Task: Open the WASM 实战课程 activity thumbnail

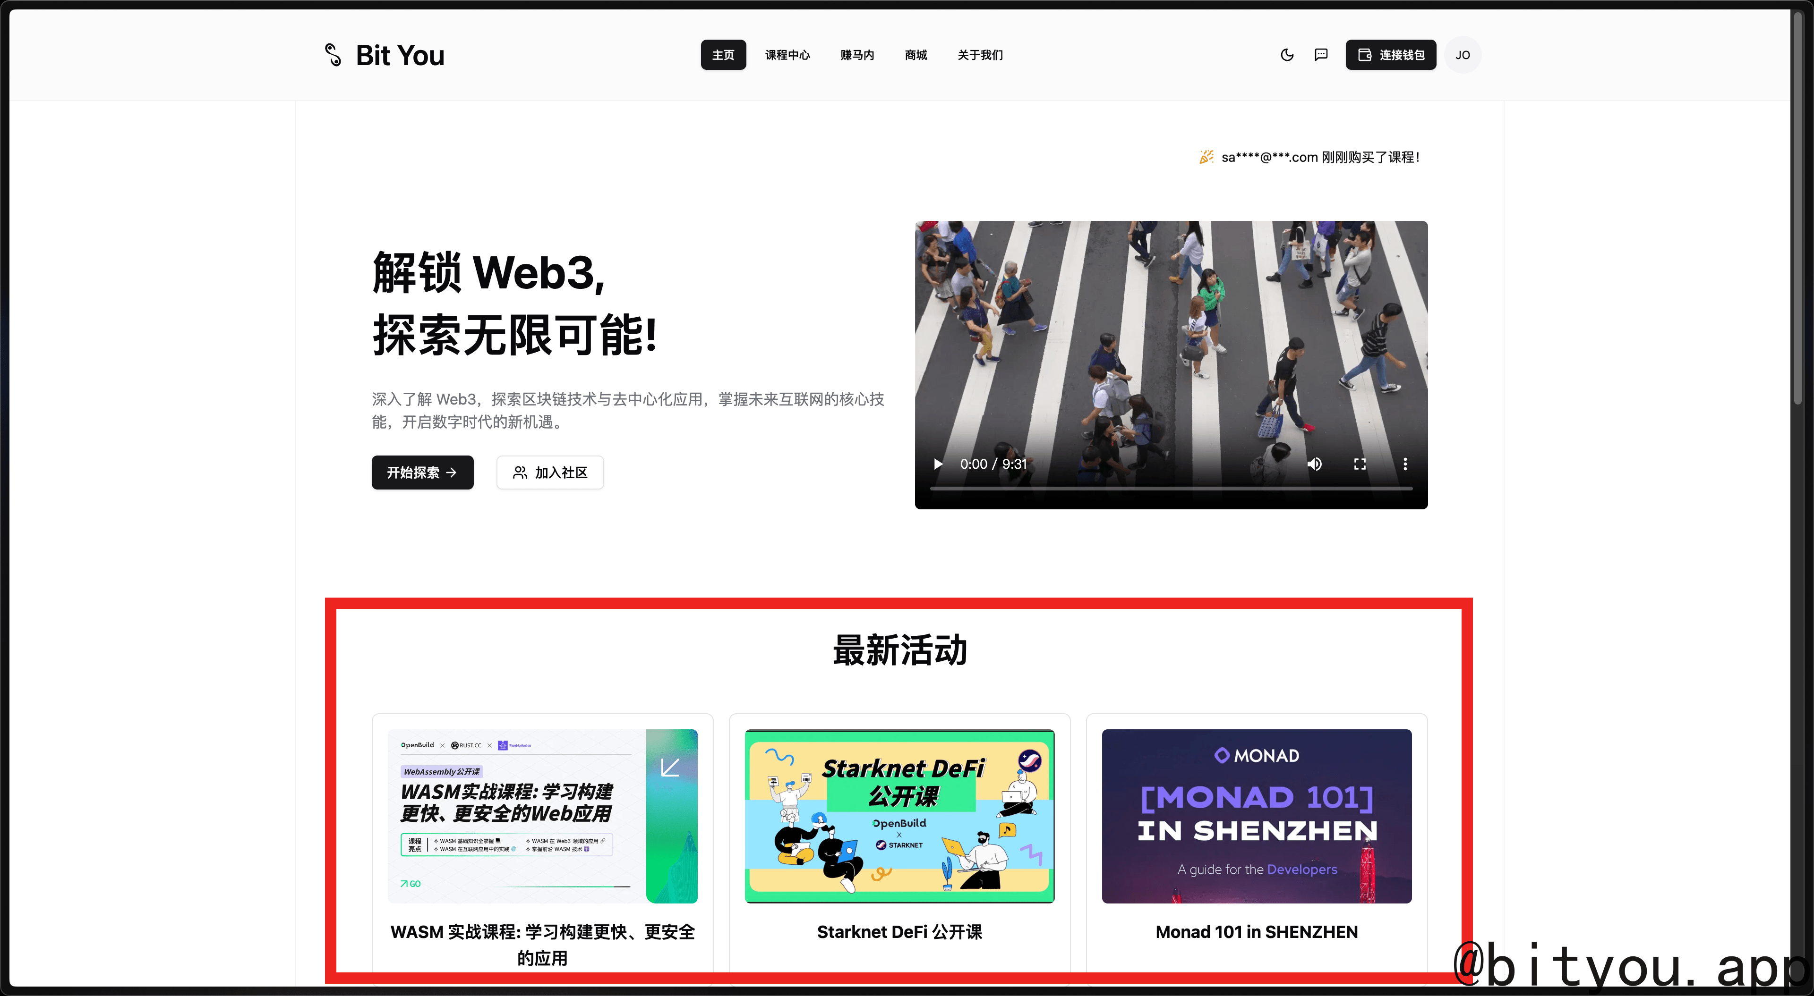Action: [x=542, y=816]
